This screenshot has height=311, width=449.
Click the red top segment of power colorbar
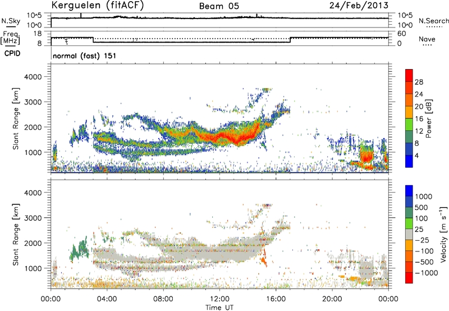[409, 75]
